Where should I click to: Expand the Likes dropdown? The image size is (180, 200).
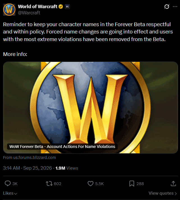pos(10,193)
